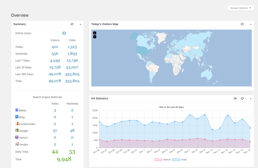Click the Hit Statistics panel title
The height and width of the screenshot is (168, 258).
pos(99,98)
